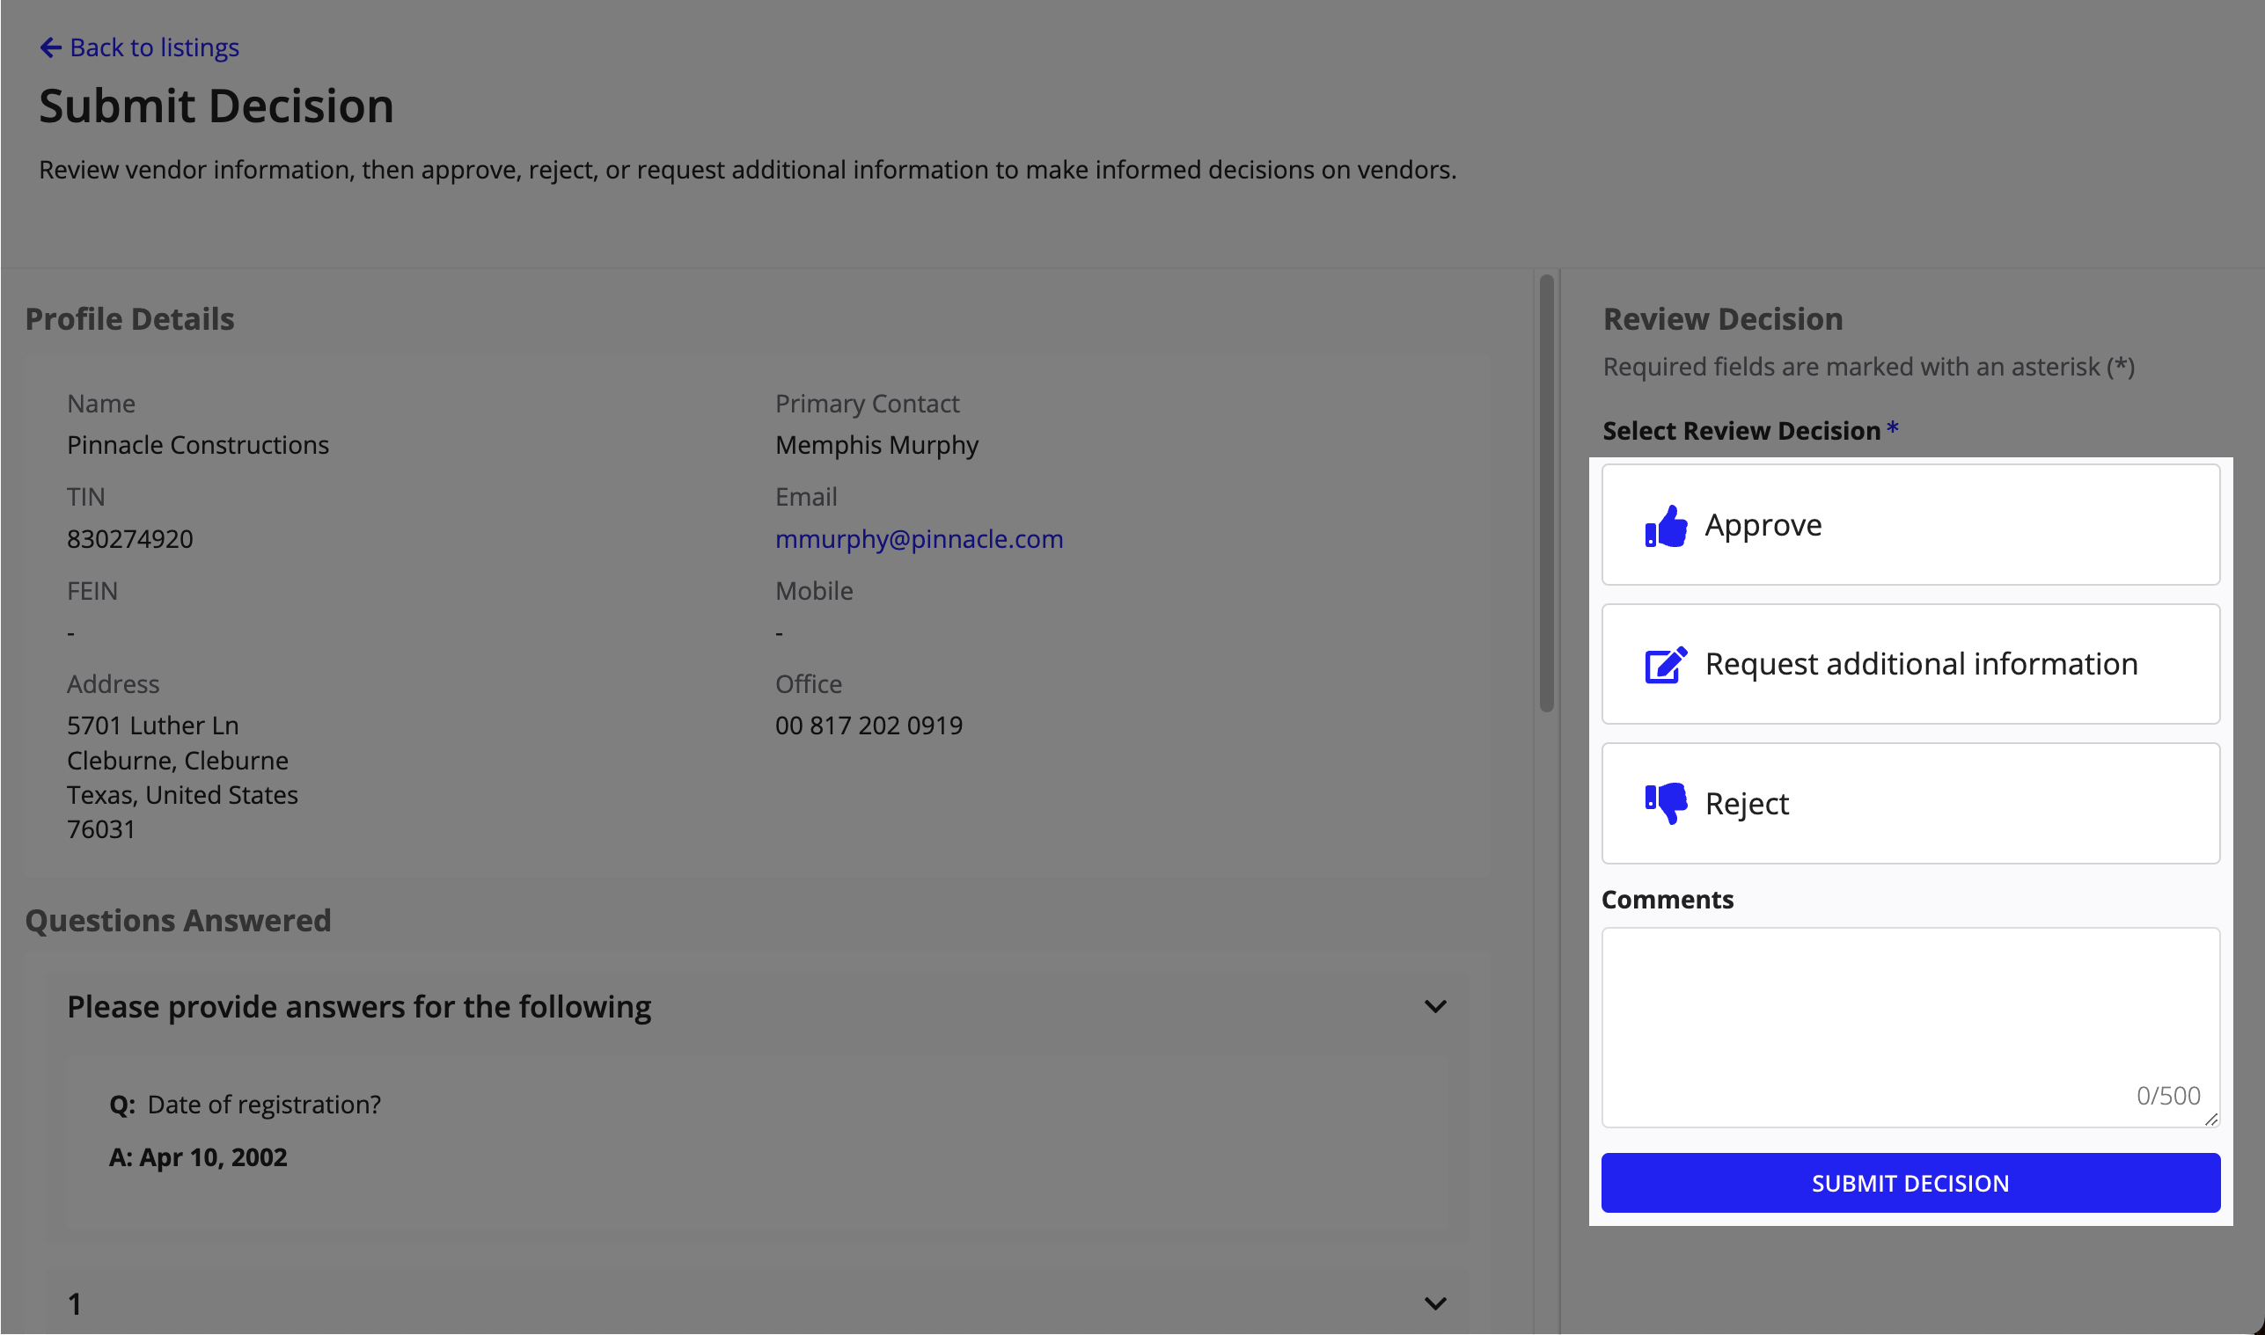Select the Approve review decision option
This screenshot has width=2265, height=1335.
(1910, 525)
